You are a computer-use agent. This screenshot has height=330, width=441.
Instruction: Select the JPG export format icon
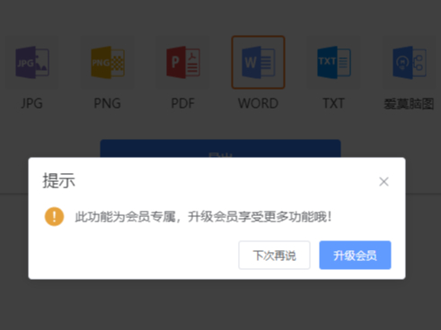point(32,62)
